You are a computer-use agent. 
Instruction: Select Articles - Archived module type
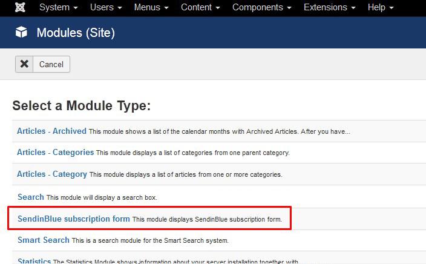point(51,131)
